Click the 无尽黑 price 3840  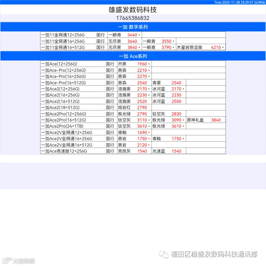(132, 47)
